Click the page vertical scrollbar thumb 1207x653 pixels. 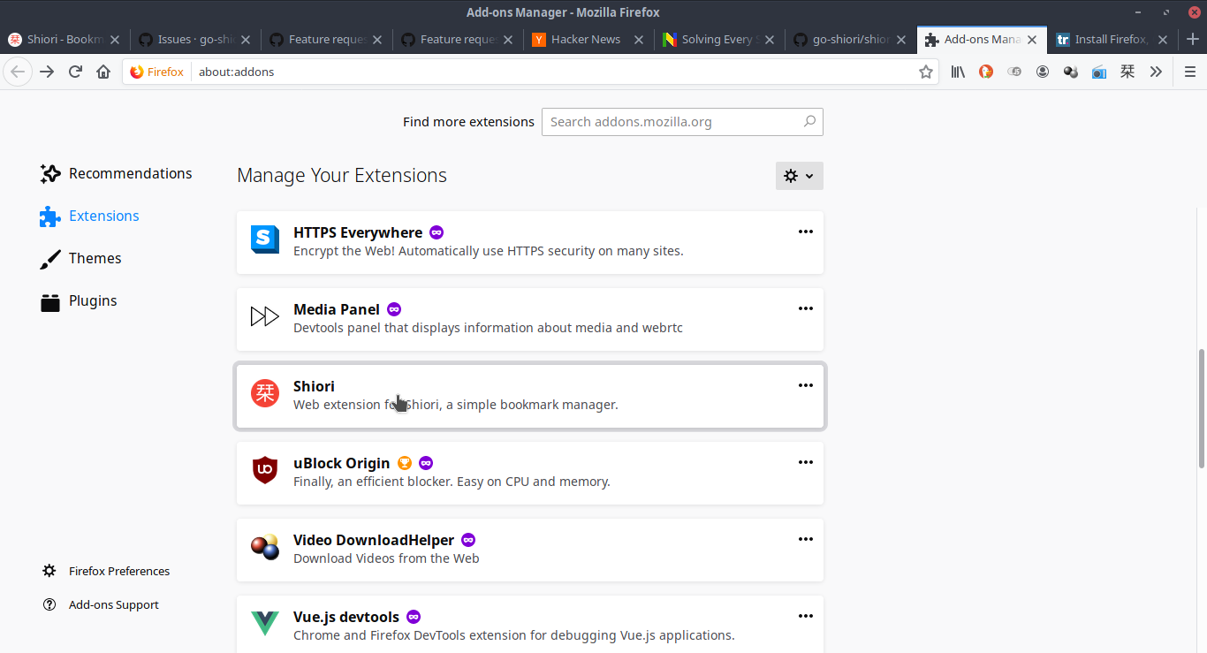click(x=1202, y=408)
